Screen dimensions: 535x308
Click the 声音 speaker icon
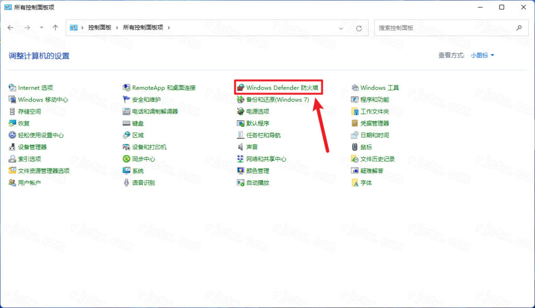[240, 147]
